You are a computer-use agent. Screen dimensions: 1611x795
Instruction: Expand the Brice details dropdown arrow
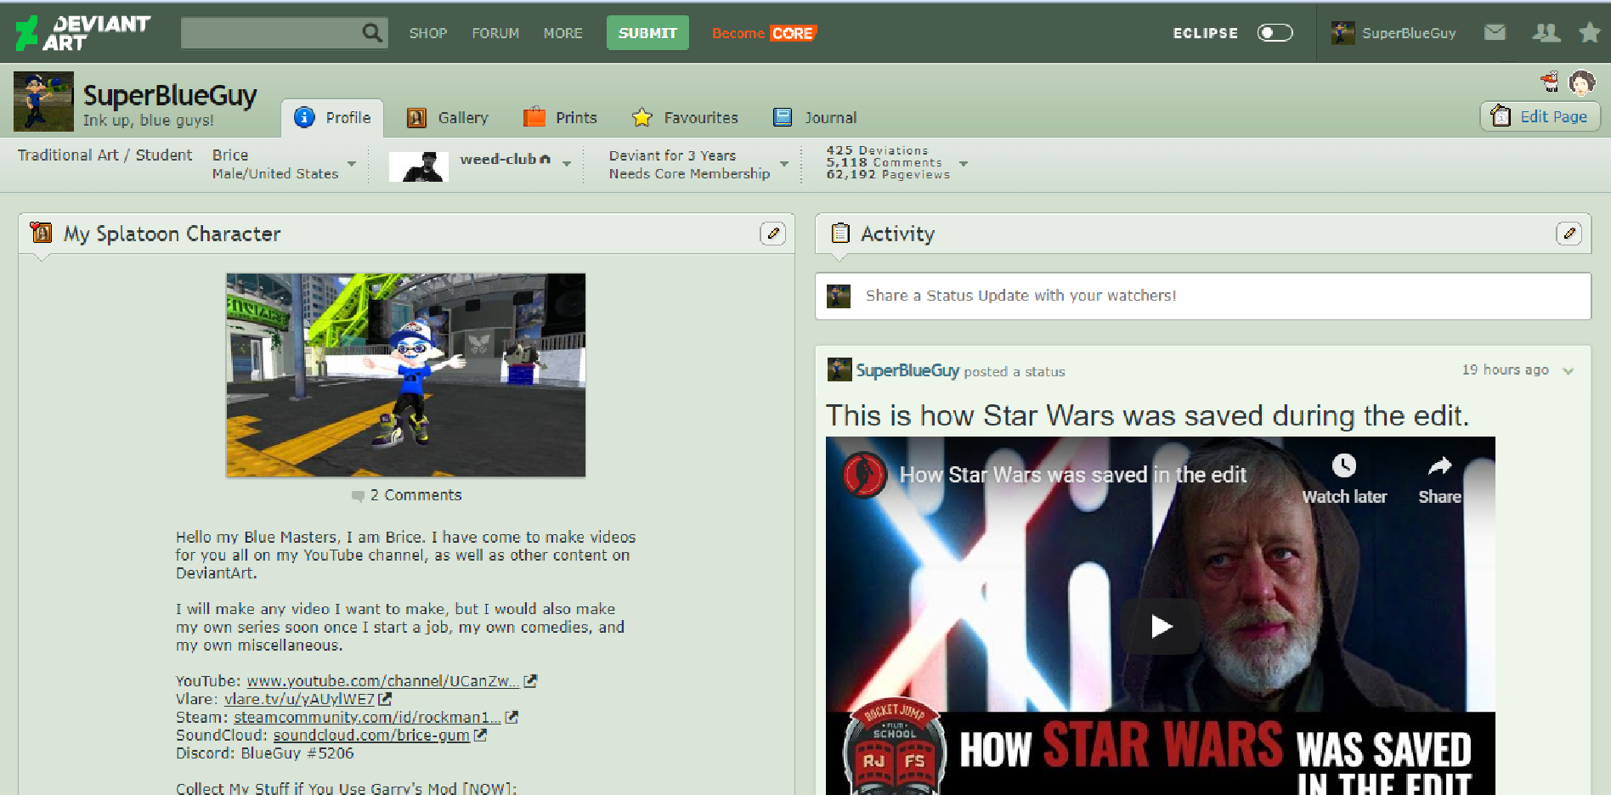point(352,163)
